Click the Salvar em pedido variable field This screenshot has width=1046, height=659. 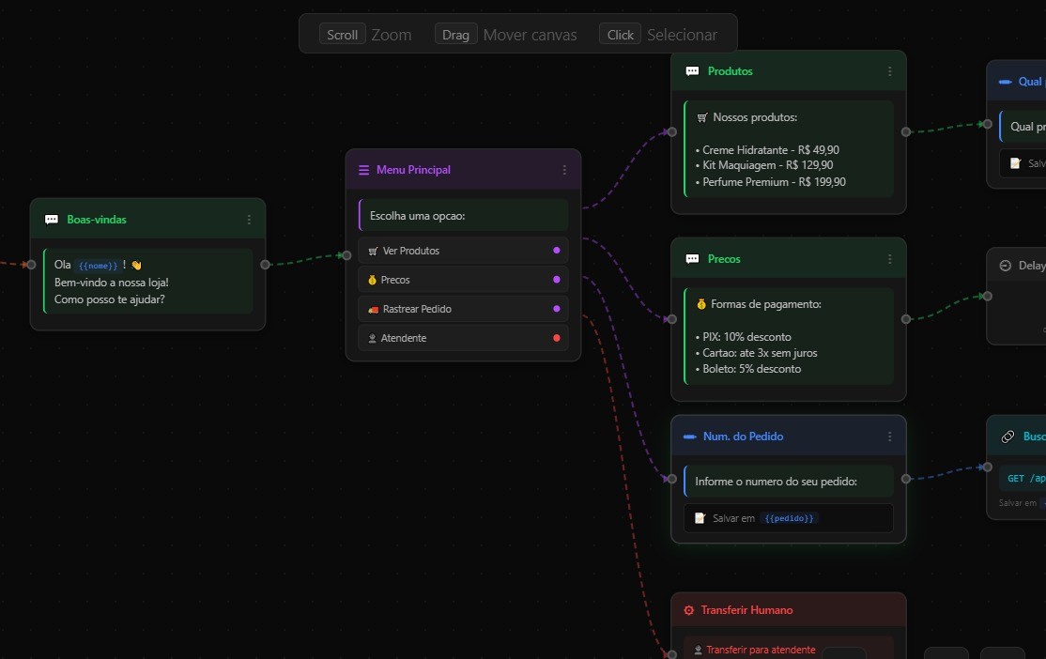click(x=788, y=518)
